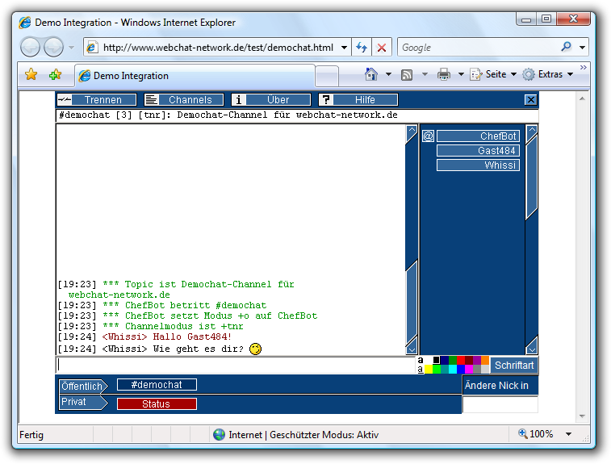Click the Home page icon
Image resolution: width=611 pixels, height=464 pixels.
click(x=371, y=74)
